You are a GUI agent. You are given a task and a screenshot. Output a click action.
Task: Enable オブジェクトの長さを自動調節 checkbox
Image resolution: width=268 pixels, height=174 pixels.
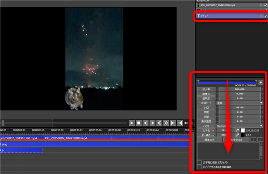point(199,167)
